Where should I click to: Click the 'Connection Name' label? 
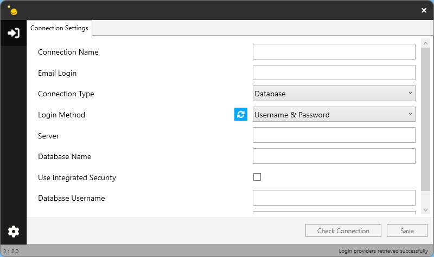(68, 52)
